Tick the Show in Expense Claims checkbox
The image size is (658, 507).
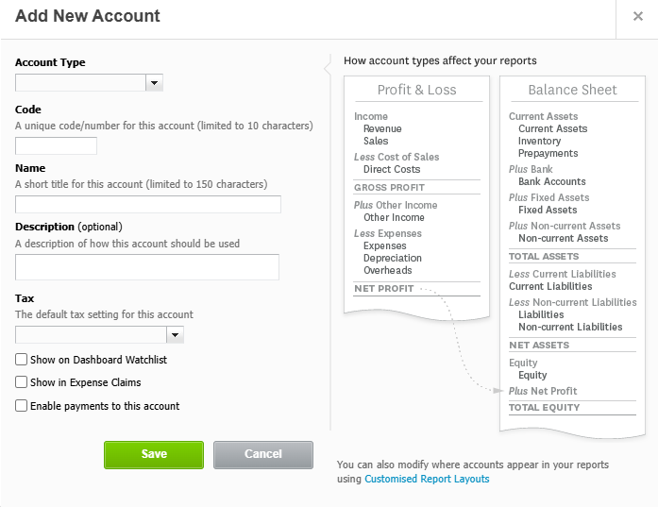[22, 382]
